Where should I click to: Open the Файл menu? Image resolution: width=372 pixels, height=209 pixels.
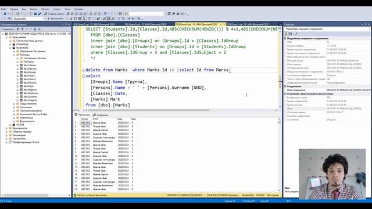(x=3, y=9)
